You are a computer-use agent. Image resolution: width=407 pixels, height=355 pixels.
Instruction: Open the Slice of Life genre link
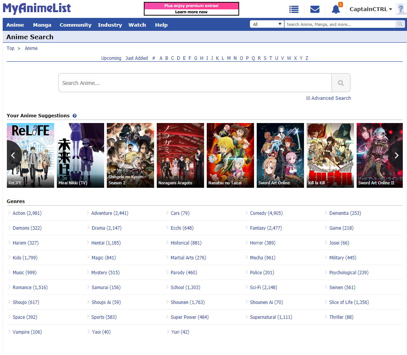pyautogui.click(x=349, y=302)
